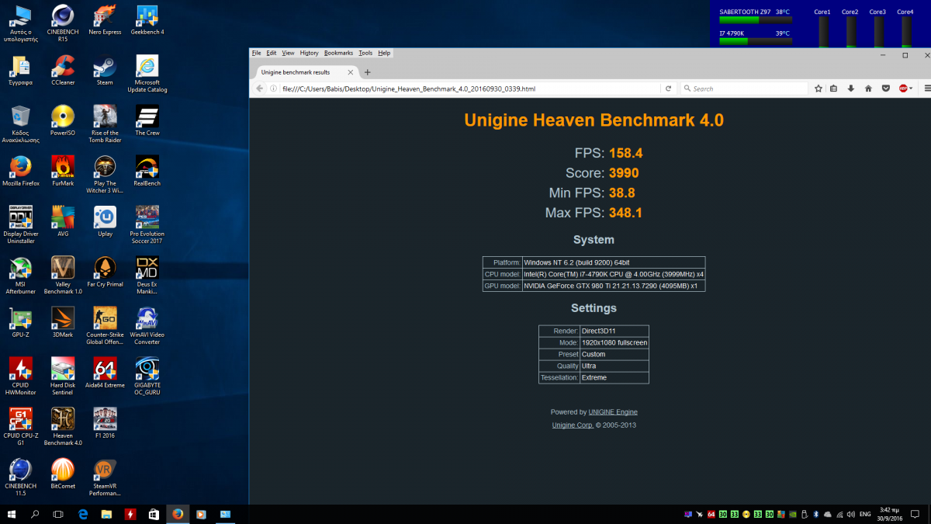Open the File menu in Firefox
This screenshot has height=524, width=931.
pos(256,53)
